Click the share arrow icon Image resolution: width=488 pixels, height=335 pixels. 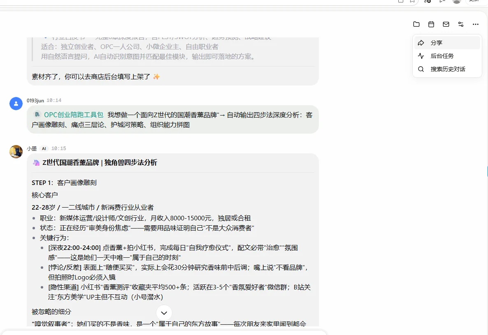point(421,43)
